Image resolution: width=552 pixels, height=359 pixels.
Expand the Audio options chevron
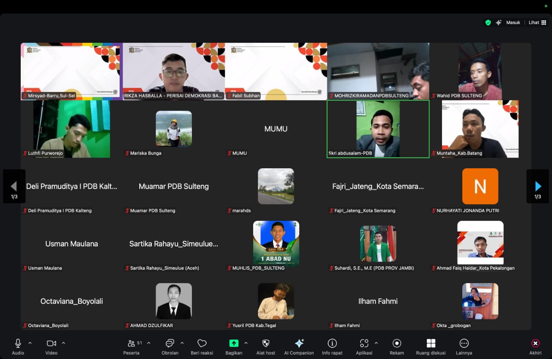[30, 343]
